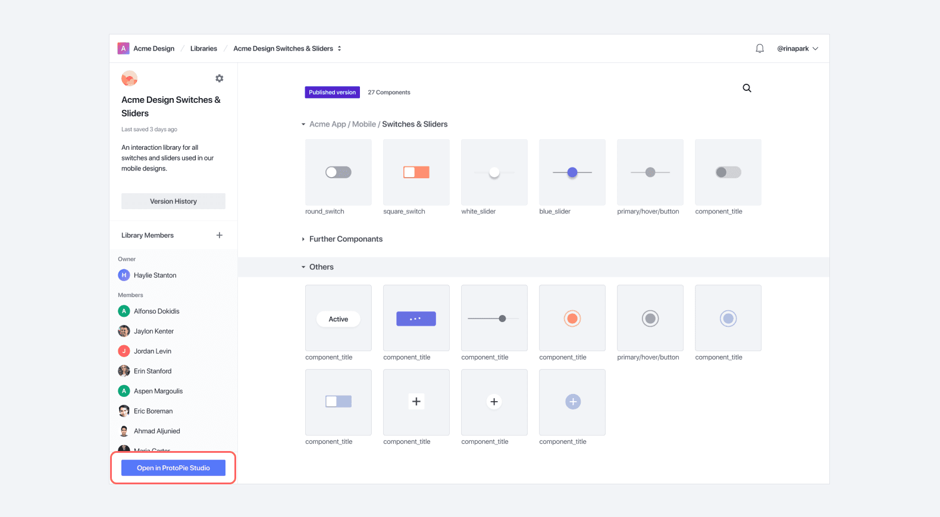This screenshot has width=940, height=517.
Task: Click the Acme Design logo icon
Action: point(123,49)
